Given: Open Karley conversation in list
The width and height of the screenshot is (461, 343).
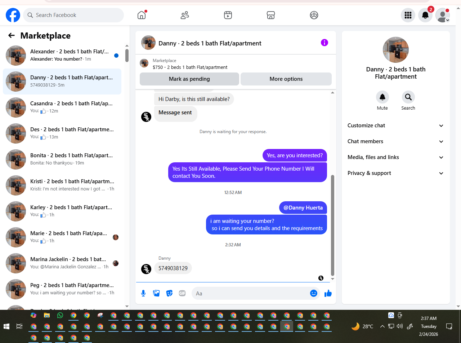Looking at the screenshot, I should click(x=62, y=211).
